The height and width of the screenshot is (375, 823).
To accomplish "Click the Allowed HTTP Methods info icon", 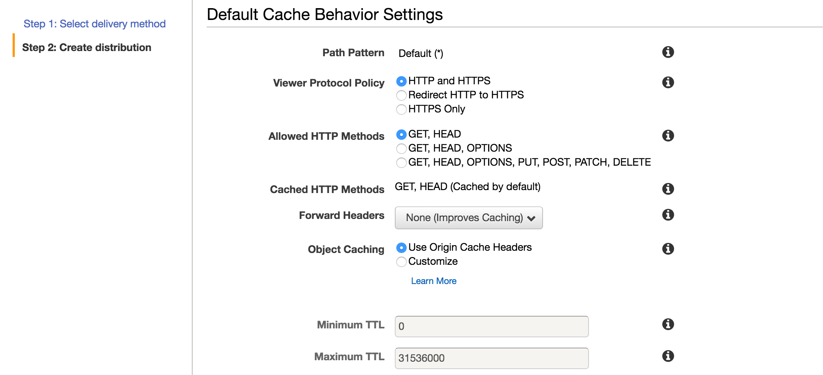I will pyautogui.click(x=668, y=136).
